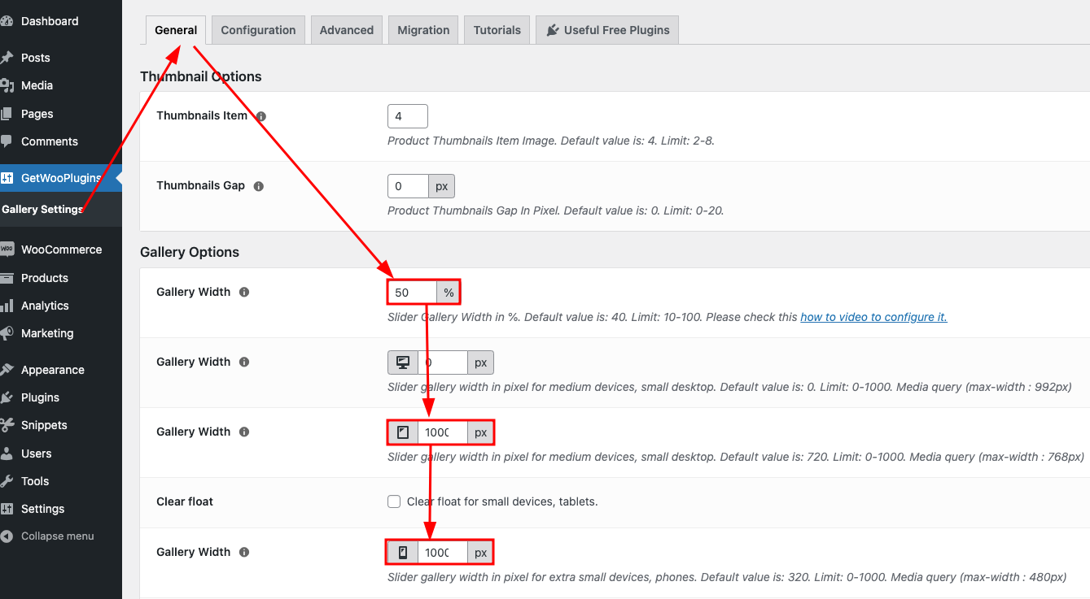Click the Analytics bar chart icon
The height and width of the screenshot is (599, 1090).
point(7,306)
